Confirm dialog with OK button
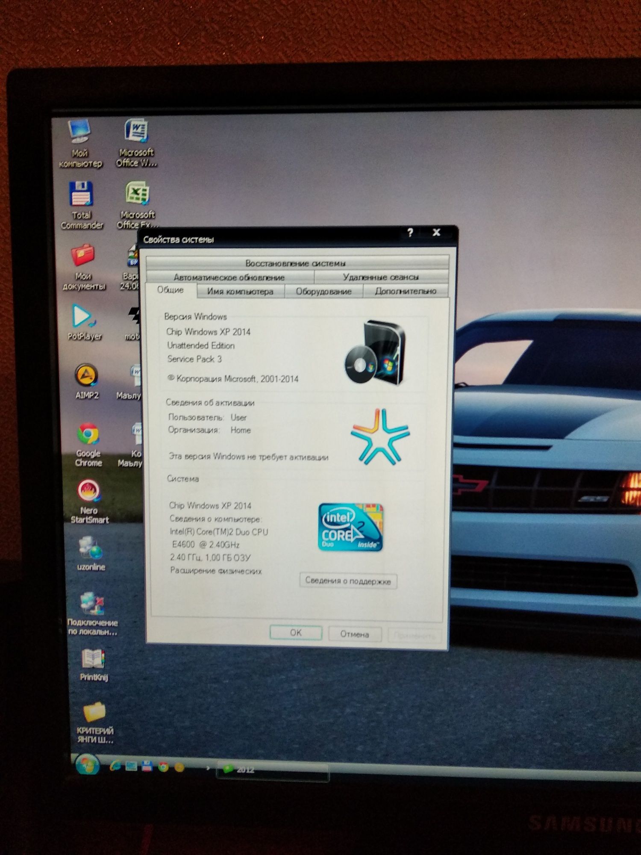Screen dimensions: 641x855 tap(296, 633)
